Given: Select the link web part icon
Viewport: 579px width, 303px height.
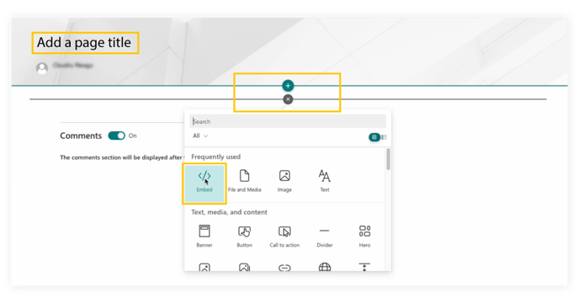Looking at the screenshot, I should [x=284, y=268].
